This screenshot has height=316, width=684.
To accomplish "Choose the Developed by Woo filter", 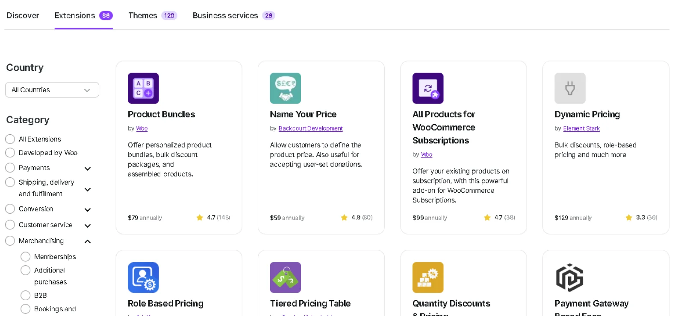I will click(10, 152).
